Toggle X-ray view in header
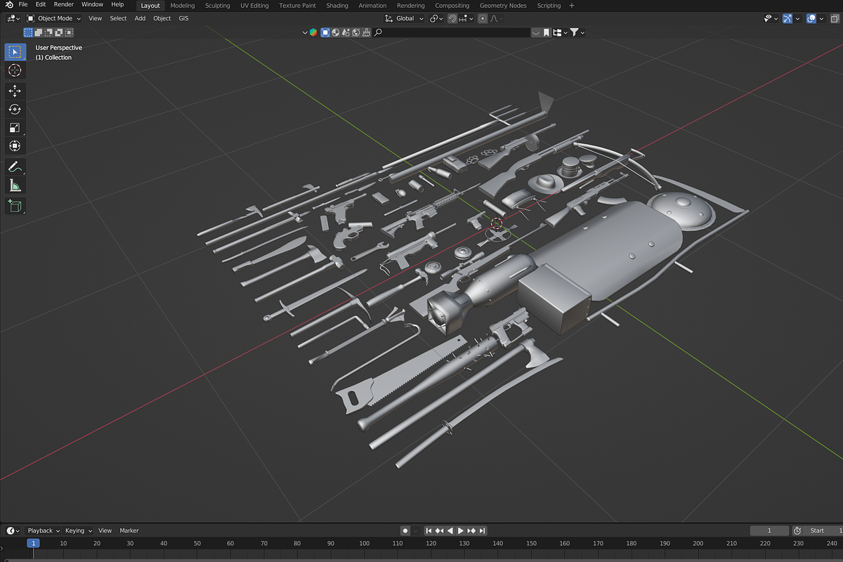843x562 pixels. point(835,18)
